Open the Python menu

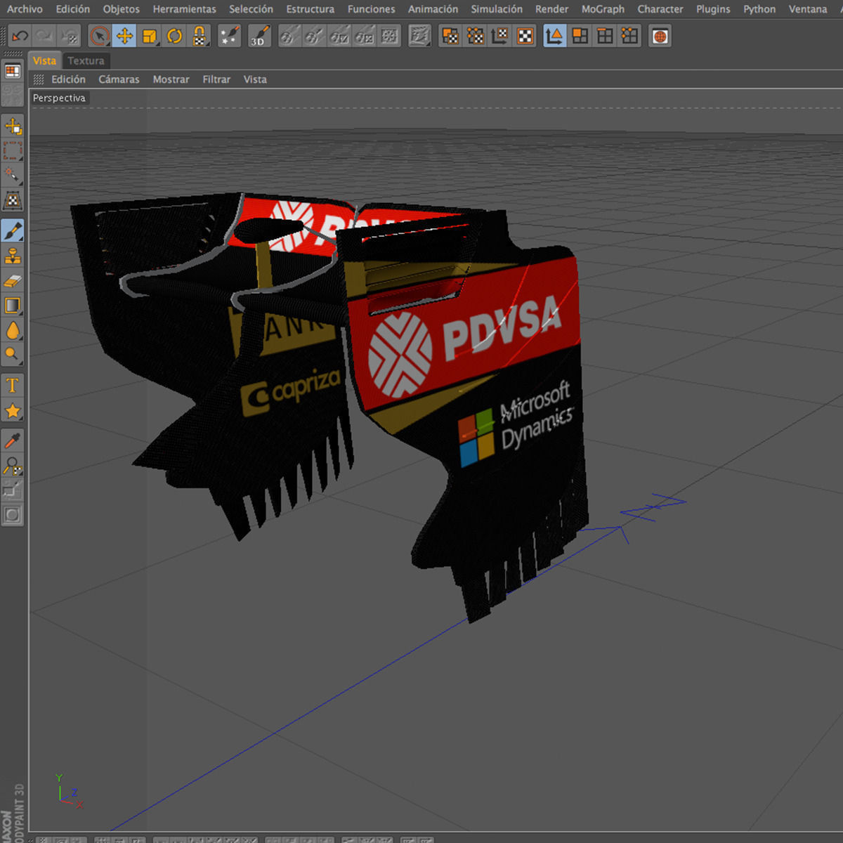coord(760,9)
